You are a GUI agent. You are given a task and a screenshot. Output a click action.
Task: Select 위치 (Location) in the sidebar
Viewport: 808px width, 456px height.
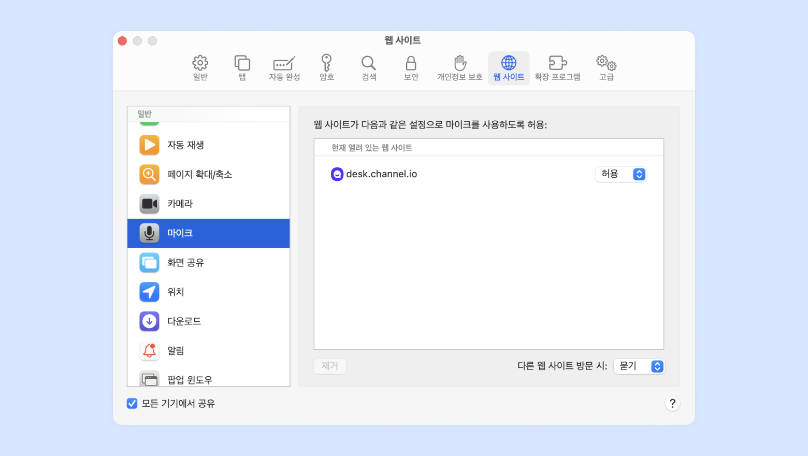click(208, 292)
